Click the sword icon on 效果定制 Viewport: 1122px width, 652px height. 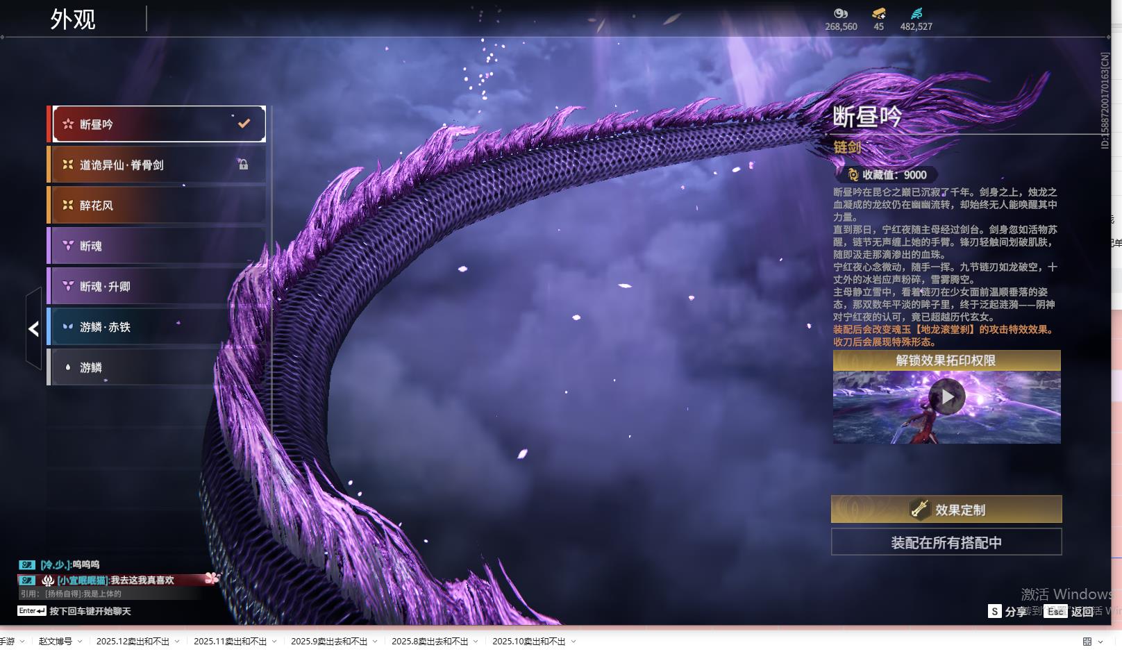(919, 510)
